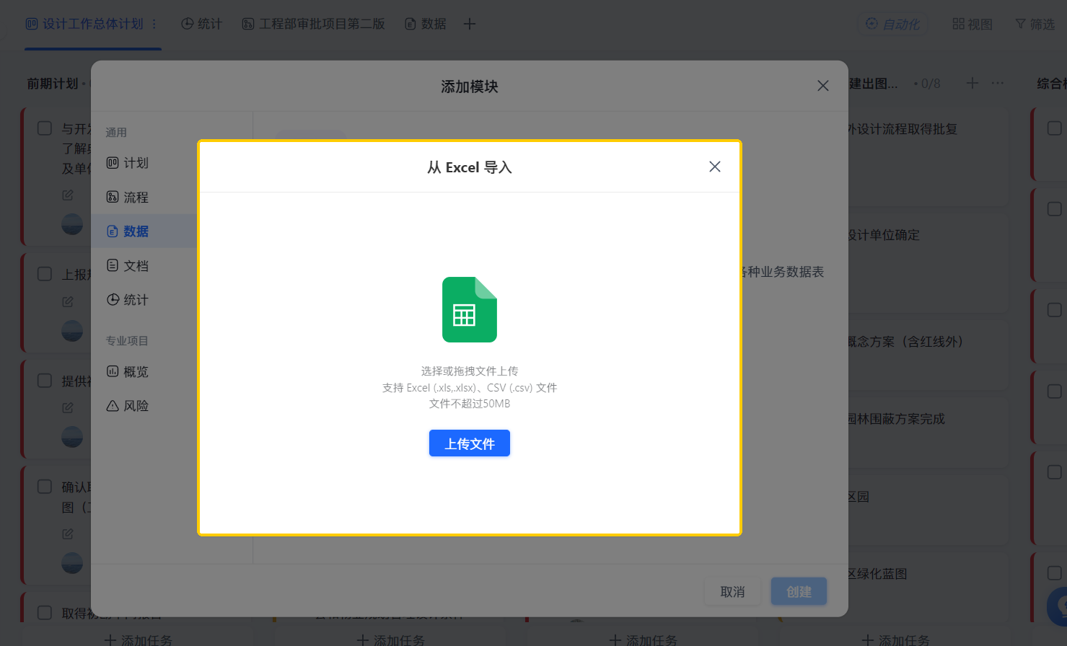Open the 视图 view switcher
Viewport: 1067px width, 646px height.
pyautogui.click(x=971, y=24)
